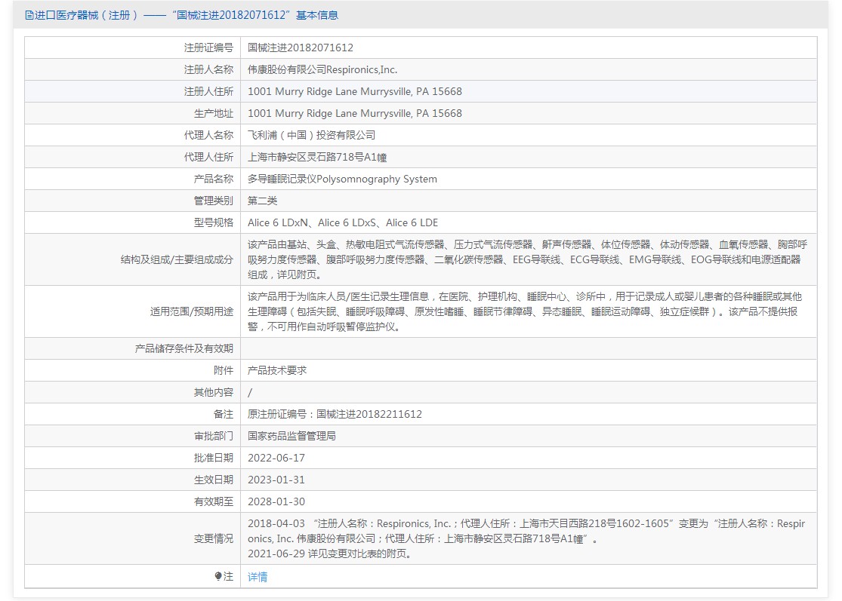842x601 pixels.
Task: Click the label 批准日期
Action: point(213,458)
